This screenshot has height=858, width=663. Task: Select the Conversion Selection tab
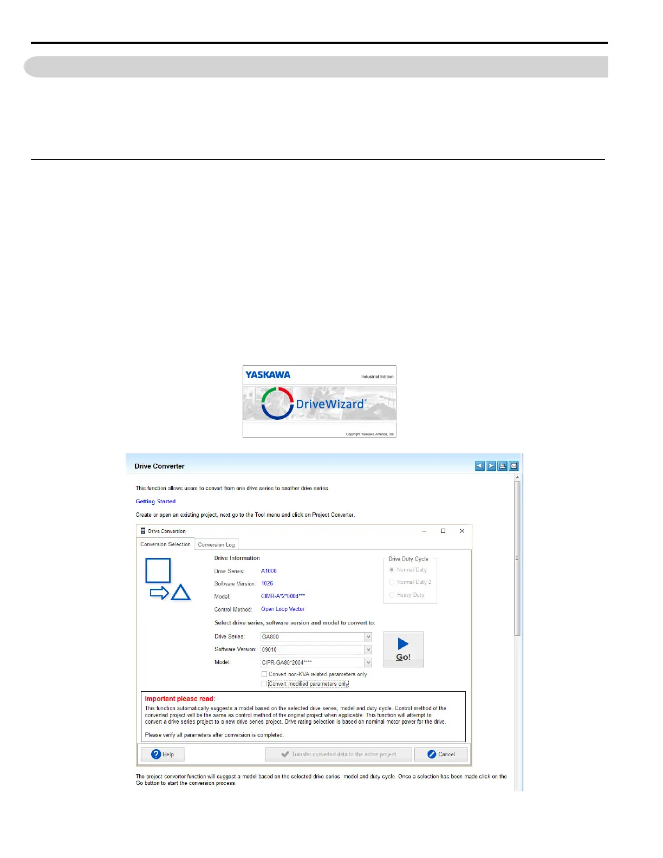pos(165,544)
